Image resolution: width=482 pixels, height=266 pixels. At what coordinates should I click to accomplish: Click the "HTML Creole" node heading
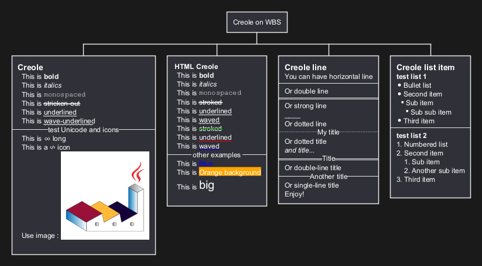click(x=196, y=67)
